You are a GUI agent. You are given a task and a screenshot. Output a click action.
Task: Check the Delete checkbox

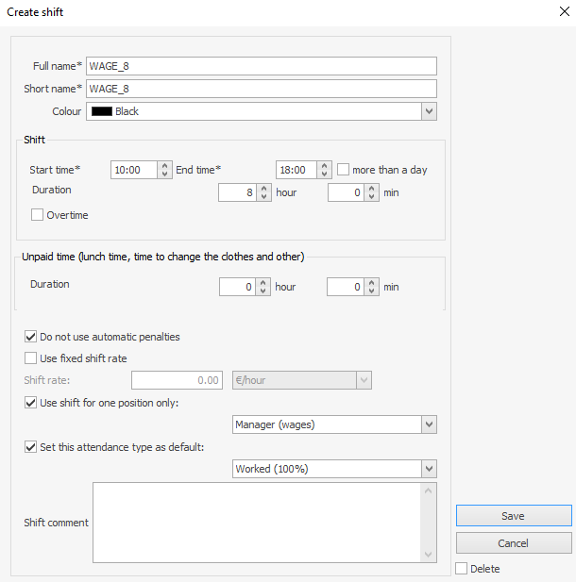point(461,569)
